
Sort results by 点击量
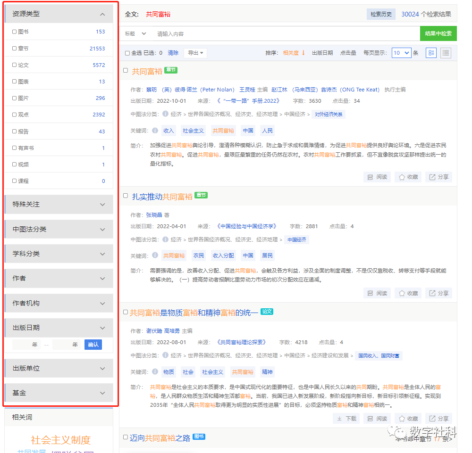coord(348,53)
